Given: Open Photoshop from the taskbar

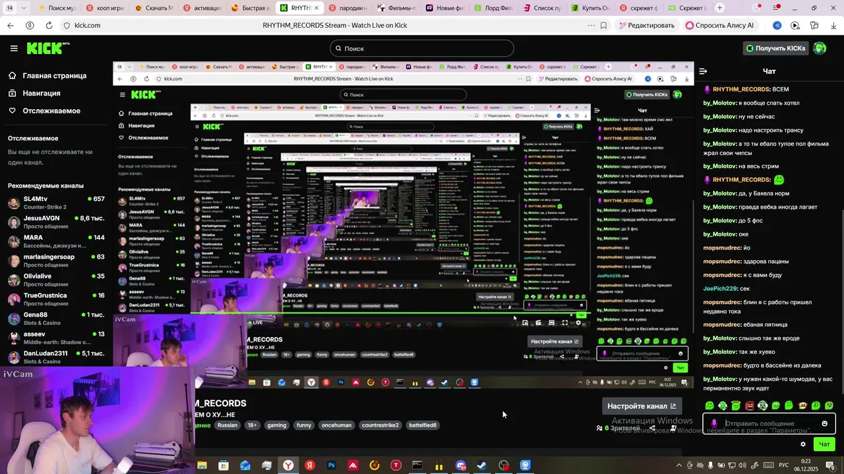Looking at the screenshot, I should pyautogui.click(x=332, y=465).
